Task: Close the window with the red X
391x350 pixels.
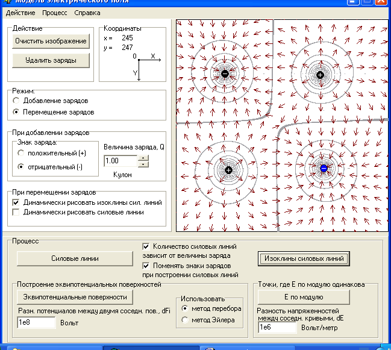Action: coord(381,2)
